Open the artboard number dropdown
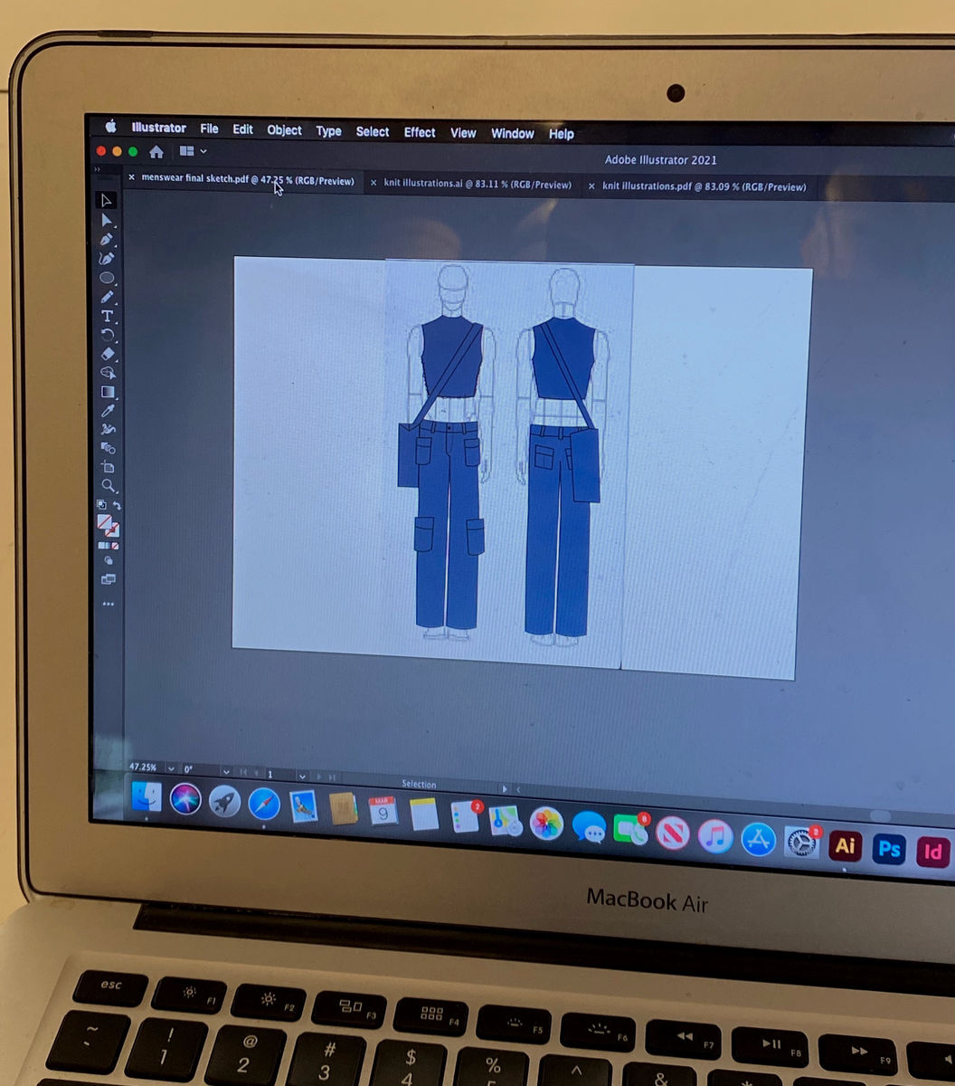 click(x=302, y=776)
